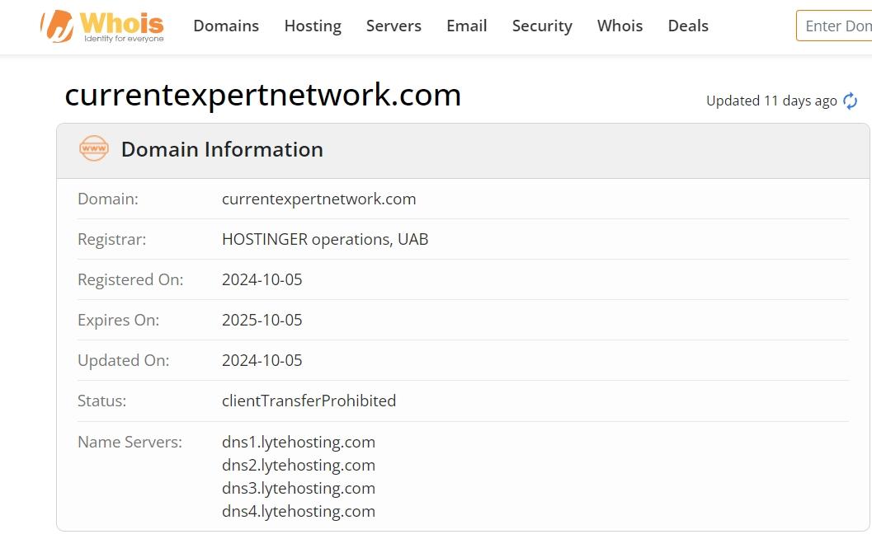Image resolution: width=872 pixels, height=539 pixels.
Task: Open the Hosting menu
Action: pos(313,26)
